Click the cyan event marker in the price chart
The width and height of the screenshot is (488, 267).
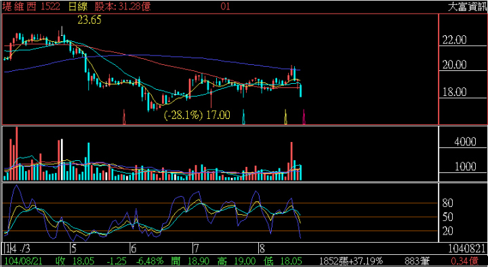pos(244,117)
